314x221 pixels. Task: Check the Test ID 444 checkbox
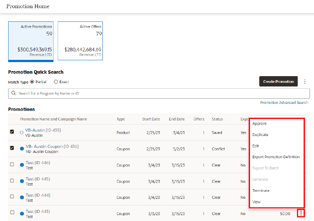[12, 196]
